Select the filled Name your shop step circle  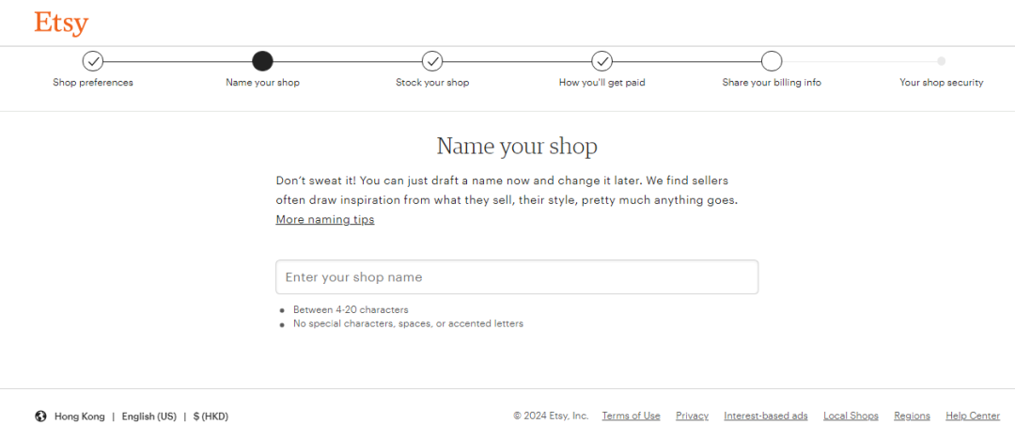click(x=262, y=61)
